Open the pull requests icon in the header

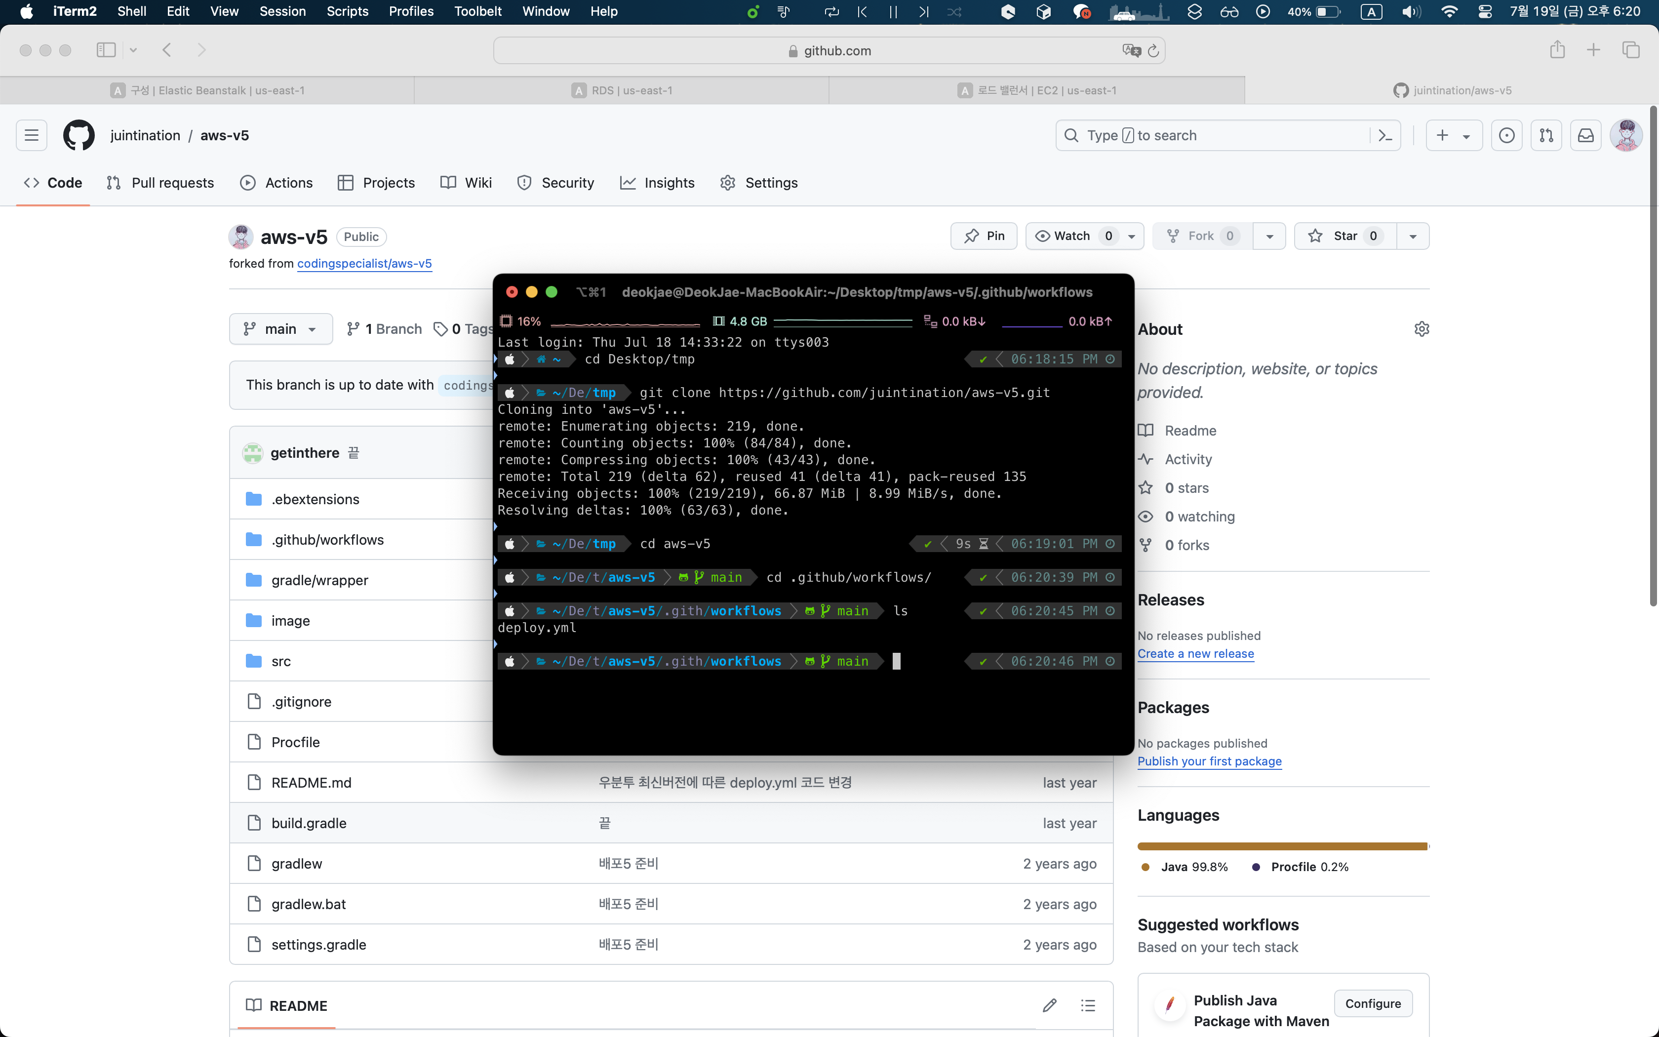point(1546,135)
